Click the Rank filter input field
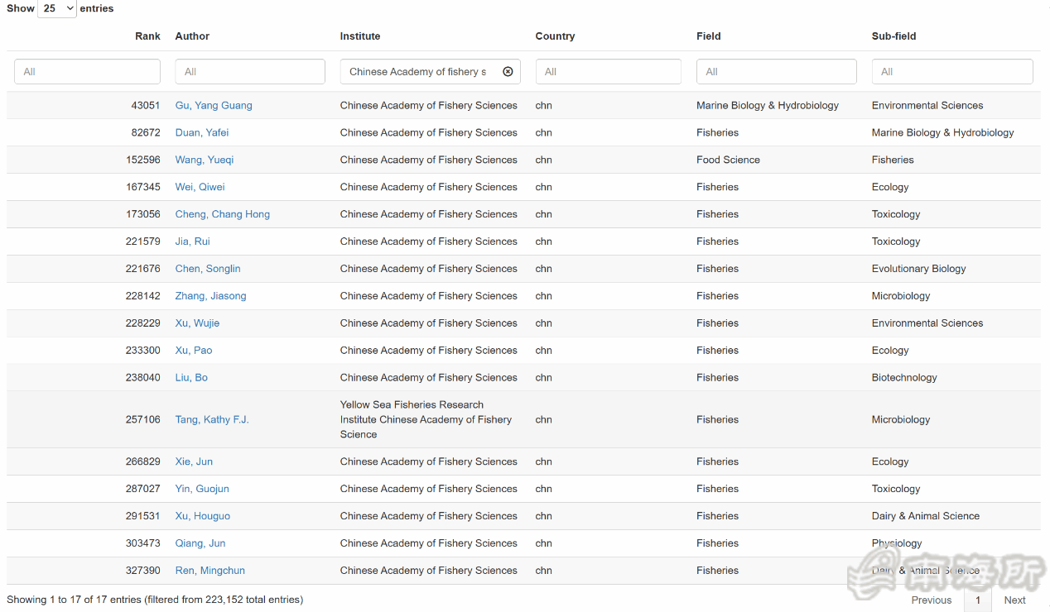The height and width of the screenshot is (612, 1050). (x=87, y=72)
